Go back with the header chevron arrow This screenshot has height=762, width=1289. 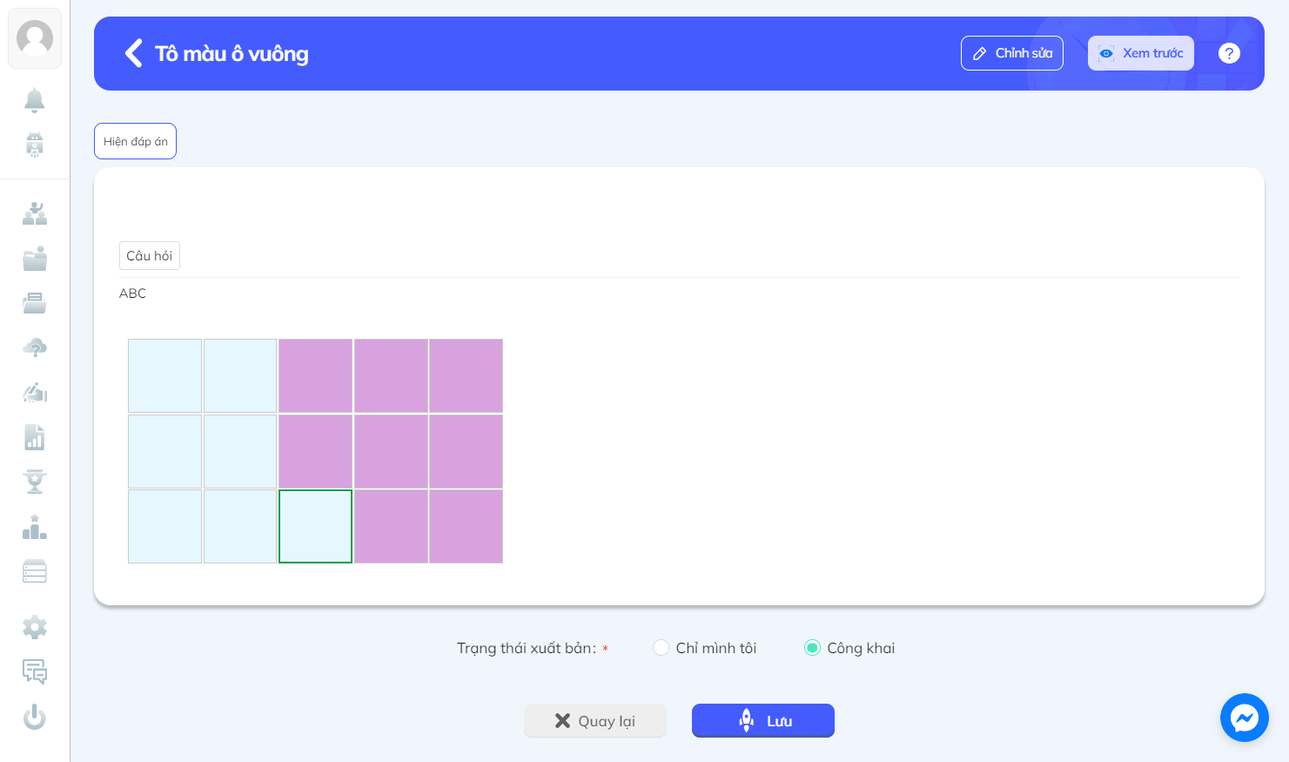point(133,53)
